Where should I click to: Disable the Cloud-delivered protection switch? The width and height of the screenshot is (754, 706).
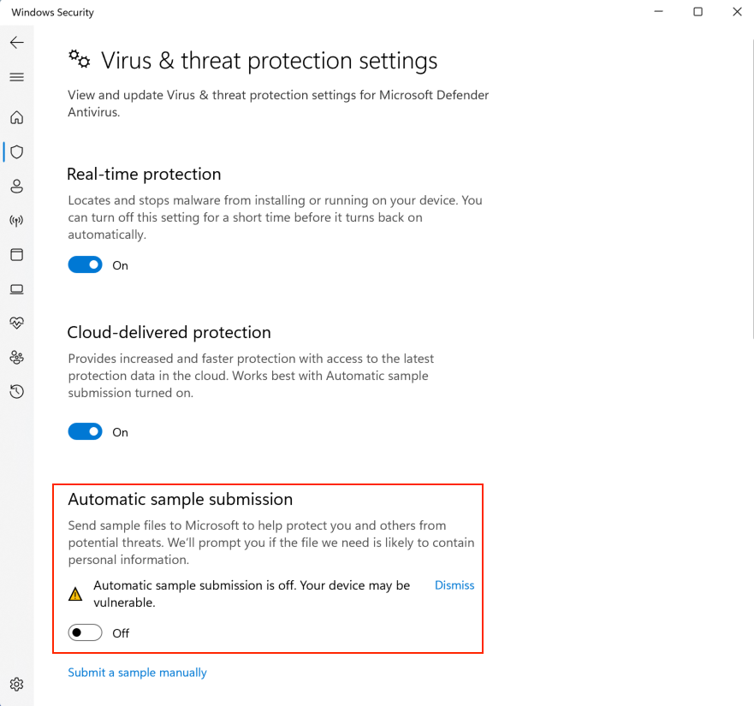[x=86, y=432]
